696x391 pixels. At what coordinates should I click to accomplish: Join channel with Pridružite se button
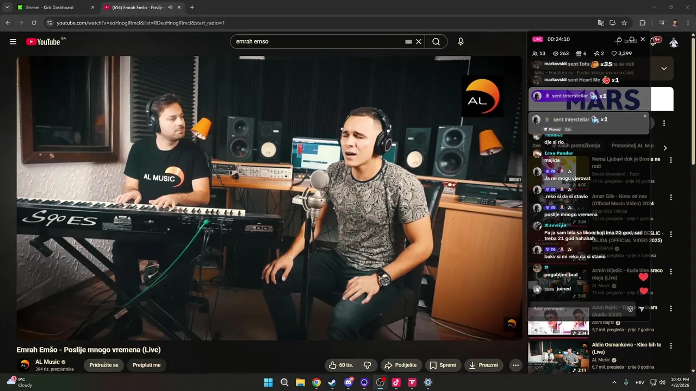[x=104, y=365]
